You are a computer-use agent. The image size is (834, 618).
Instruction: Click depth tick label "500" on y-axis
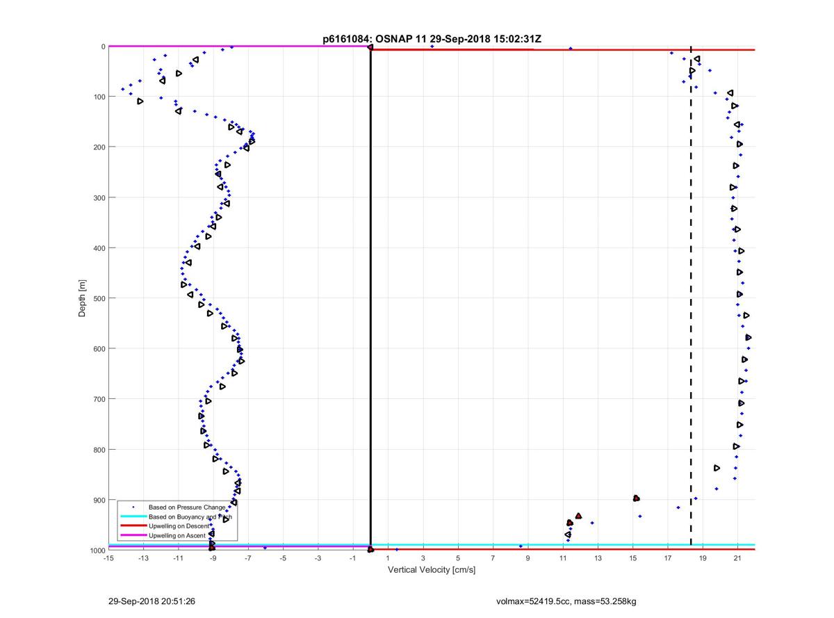click(x=98, y=298)
